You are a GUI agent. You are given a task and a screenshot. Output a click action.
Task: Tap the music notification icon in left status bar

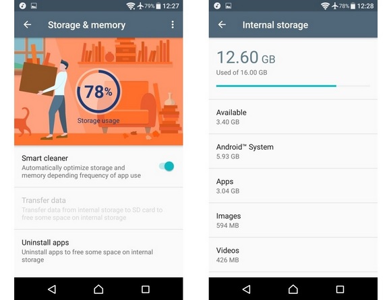[22, 6]
